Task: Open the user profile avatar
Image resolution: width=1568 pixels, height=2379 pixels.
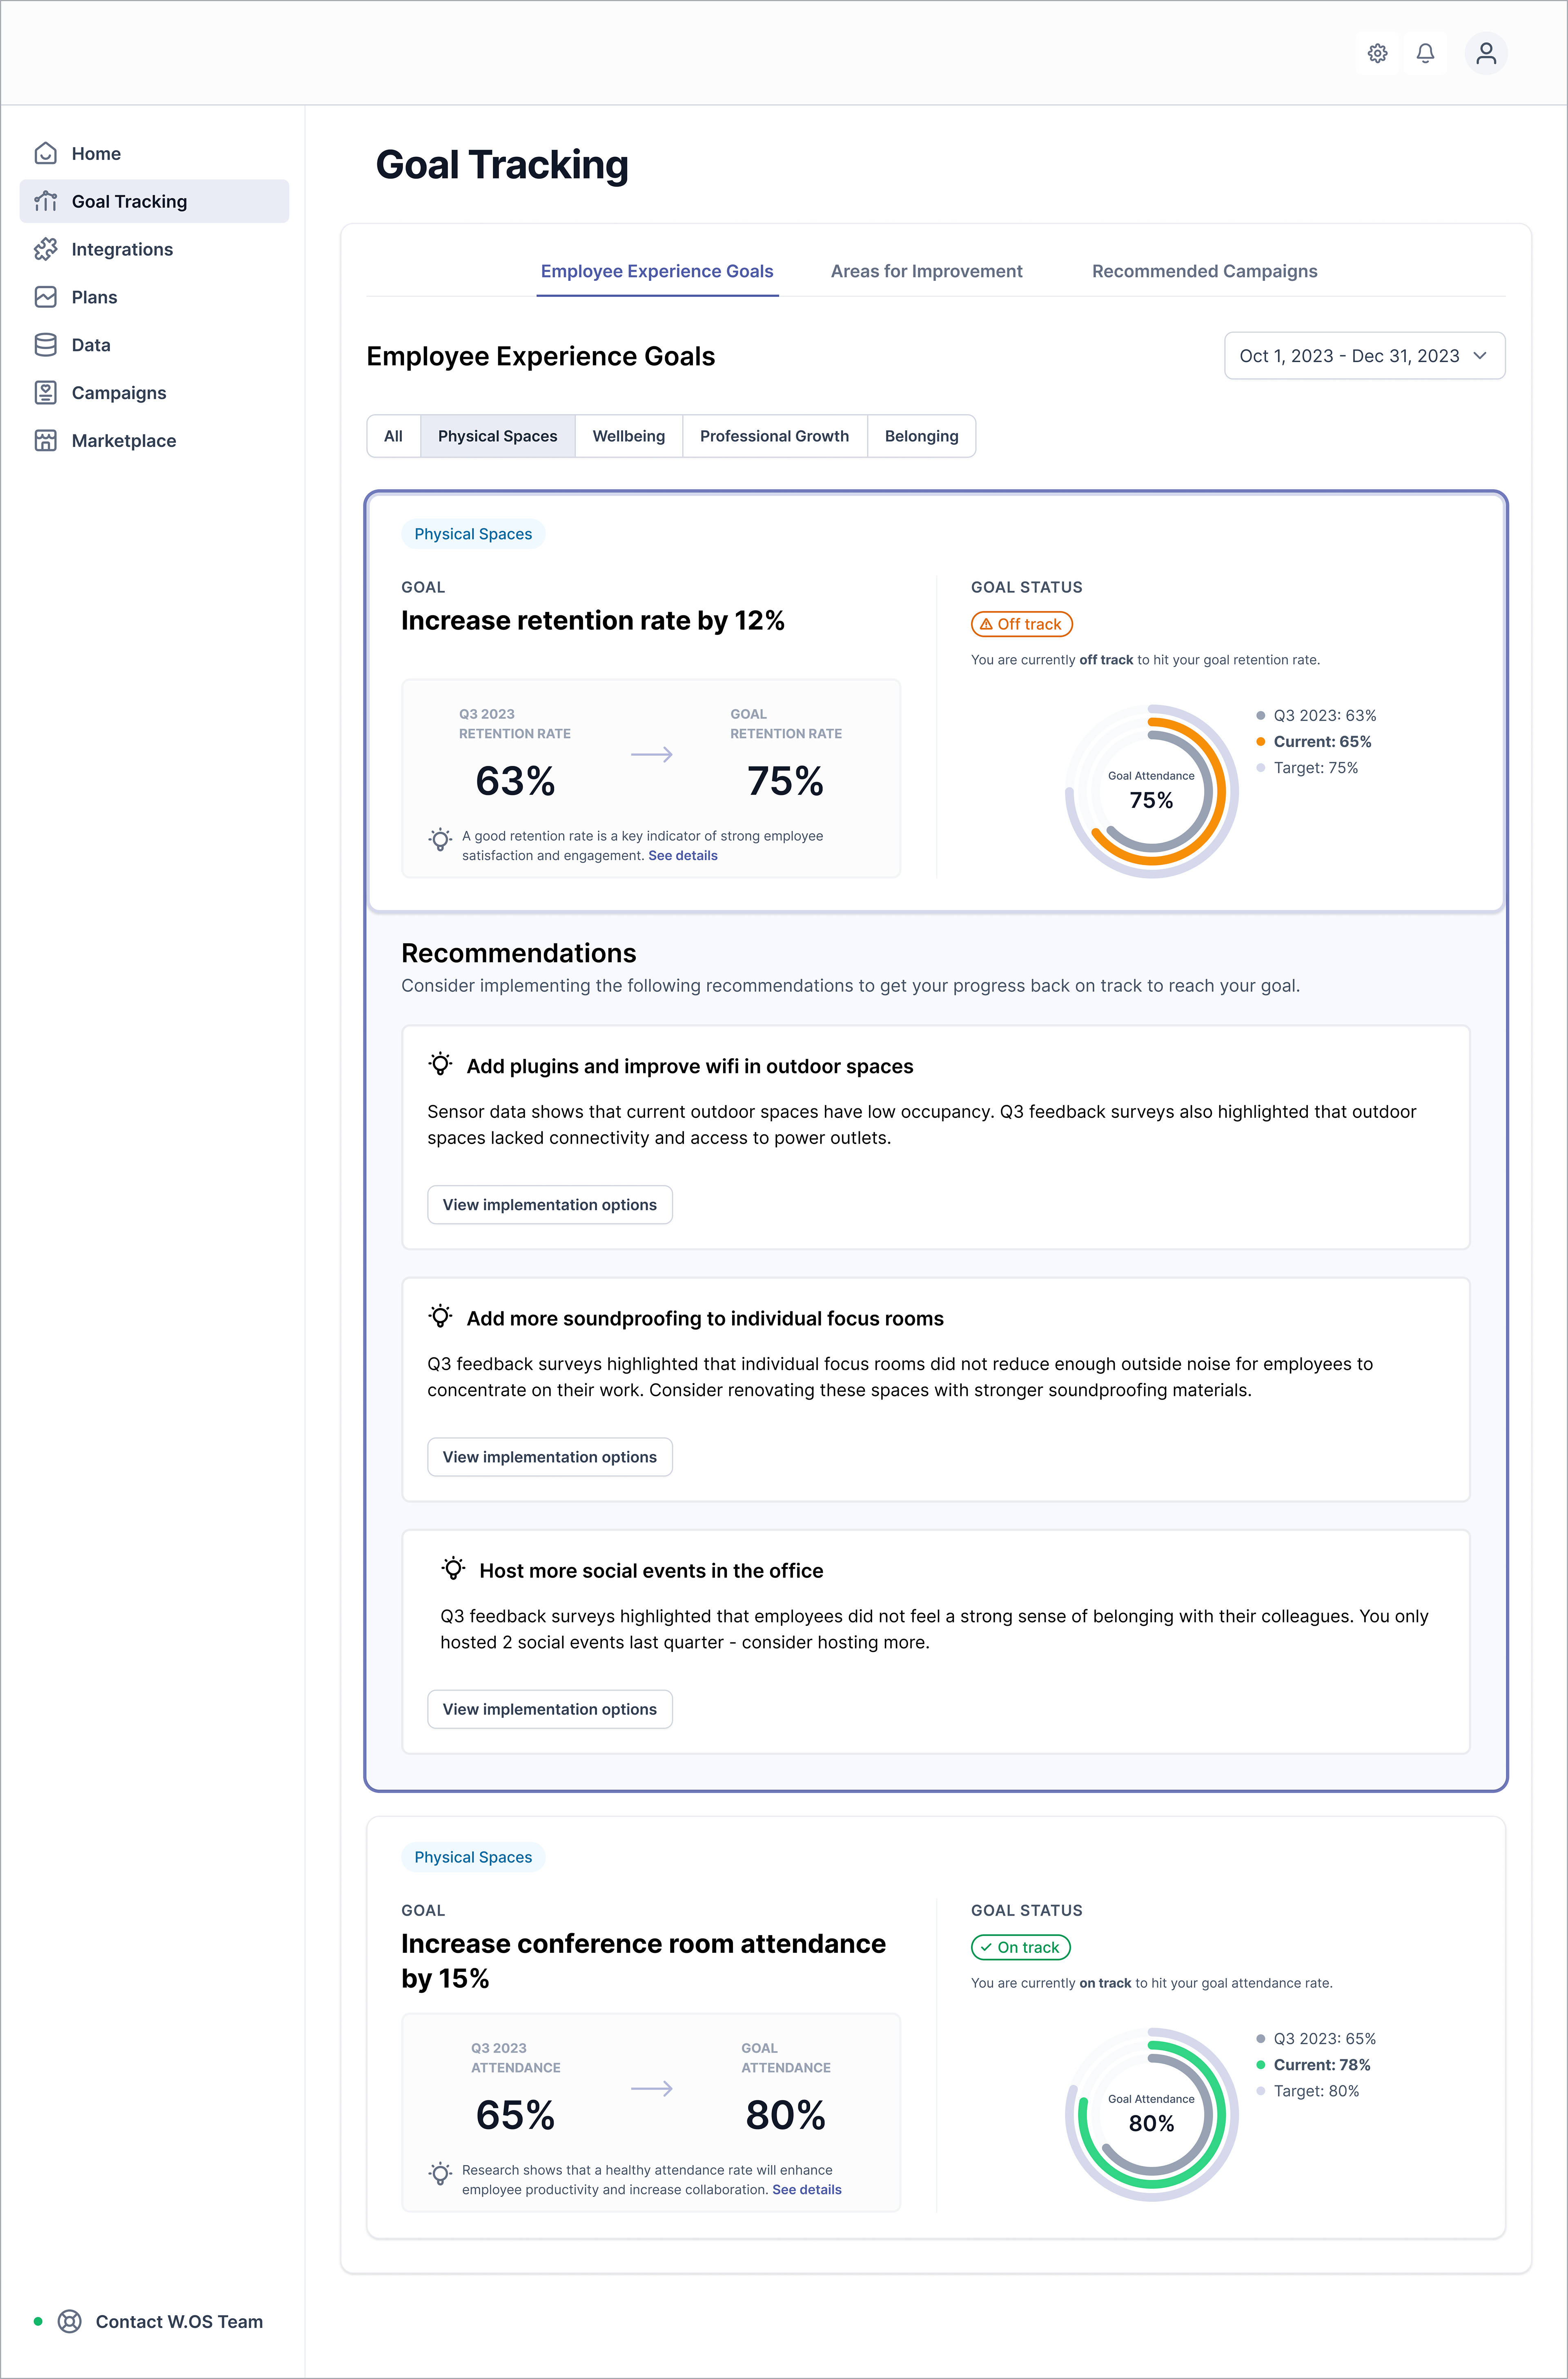Action: click(x=1485, y=53)
